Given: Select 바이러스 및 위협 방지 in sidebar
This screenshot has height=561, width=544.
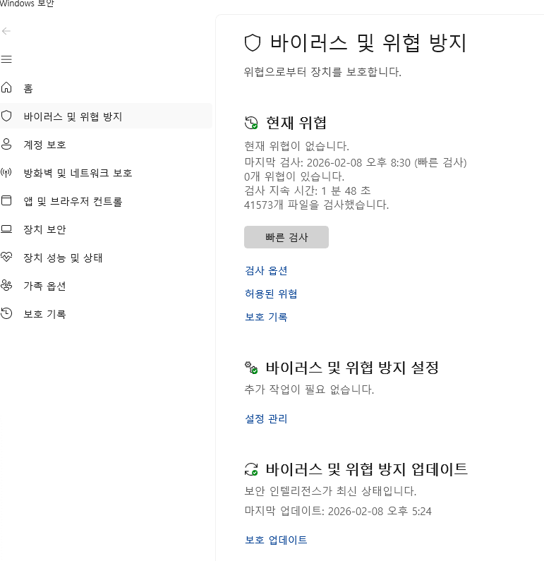Looking at the screenshot, I should click(x=73, y=116).
